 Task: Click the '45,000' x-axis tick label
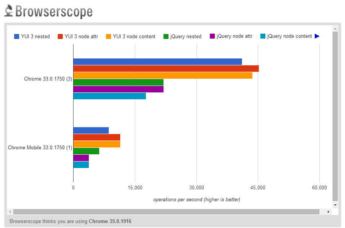[x=258, y=188]
